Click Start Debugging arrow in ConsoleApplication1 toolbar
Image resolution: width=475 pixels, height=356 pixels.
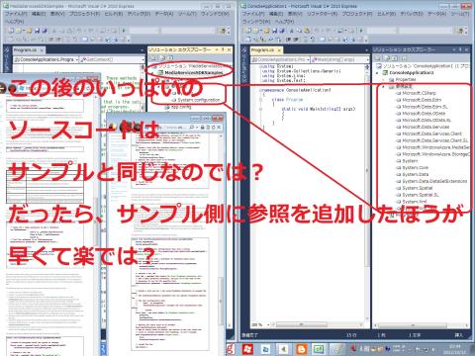click(x=361, y=31)
